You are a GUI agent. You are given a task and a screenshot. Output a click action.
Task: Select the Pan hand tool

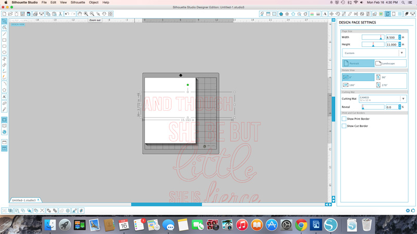tap(80, 14)
